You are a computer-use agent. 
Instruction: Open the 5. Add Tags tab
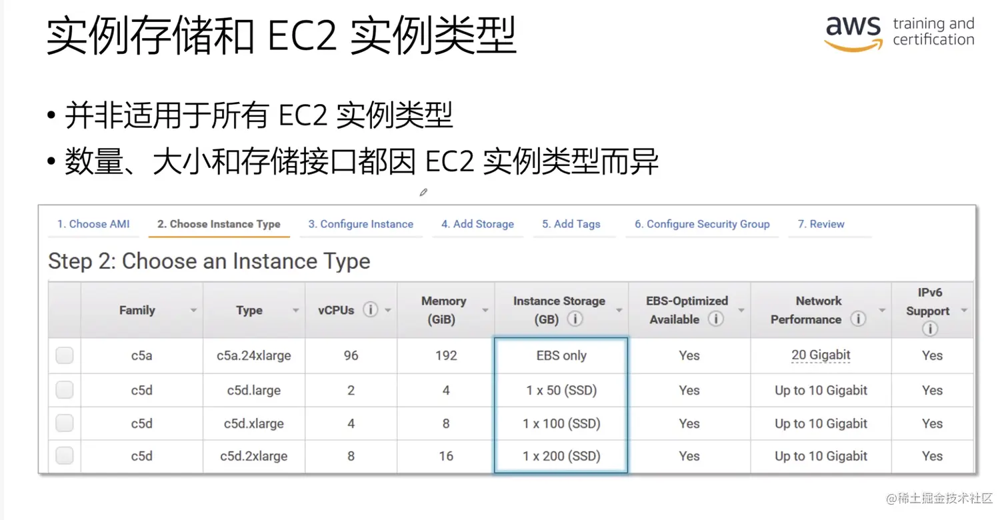[x=571, y=224]
